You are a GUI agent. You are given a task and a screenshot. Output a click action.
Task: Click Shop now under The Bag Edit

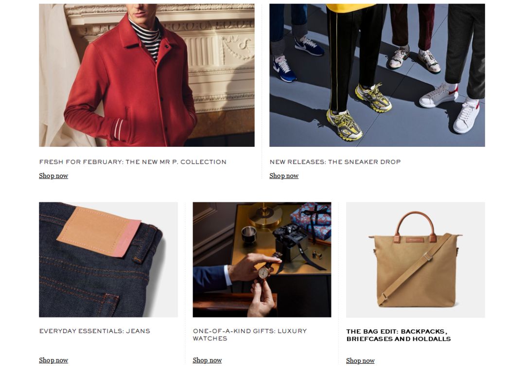(360, 360)
